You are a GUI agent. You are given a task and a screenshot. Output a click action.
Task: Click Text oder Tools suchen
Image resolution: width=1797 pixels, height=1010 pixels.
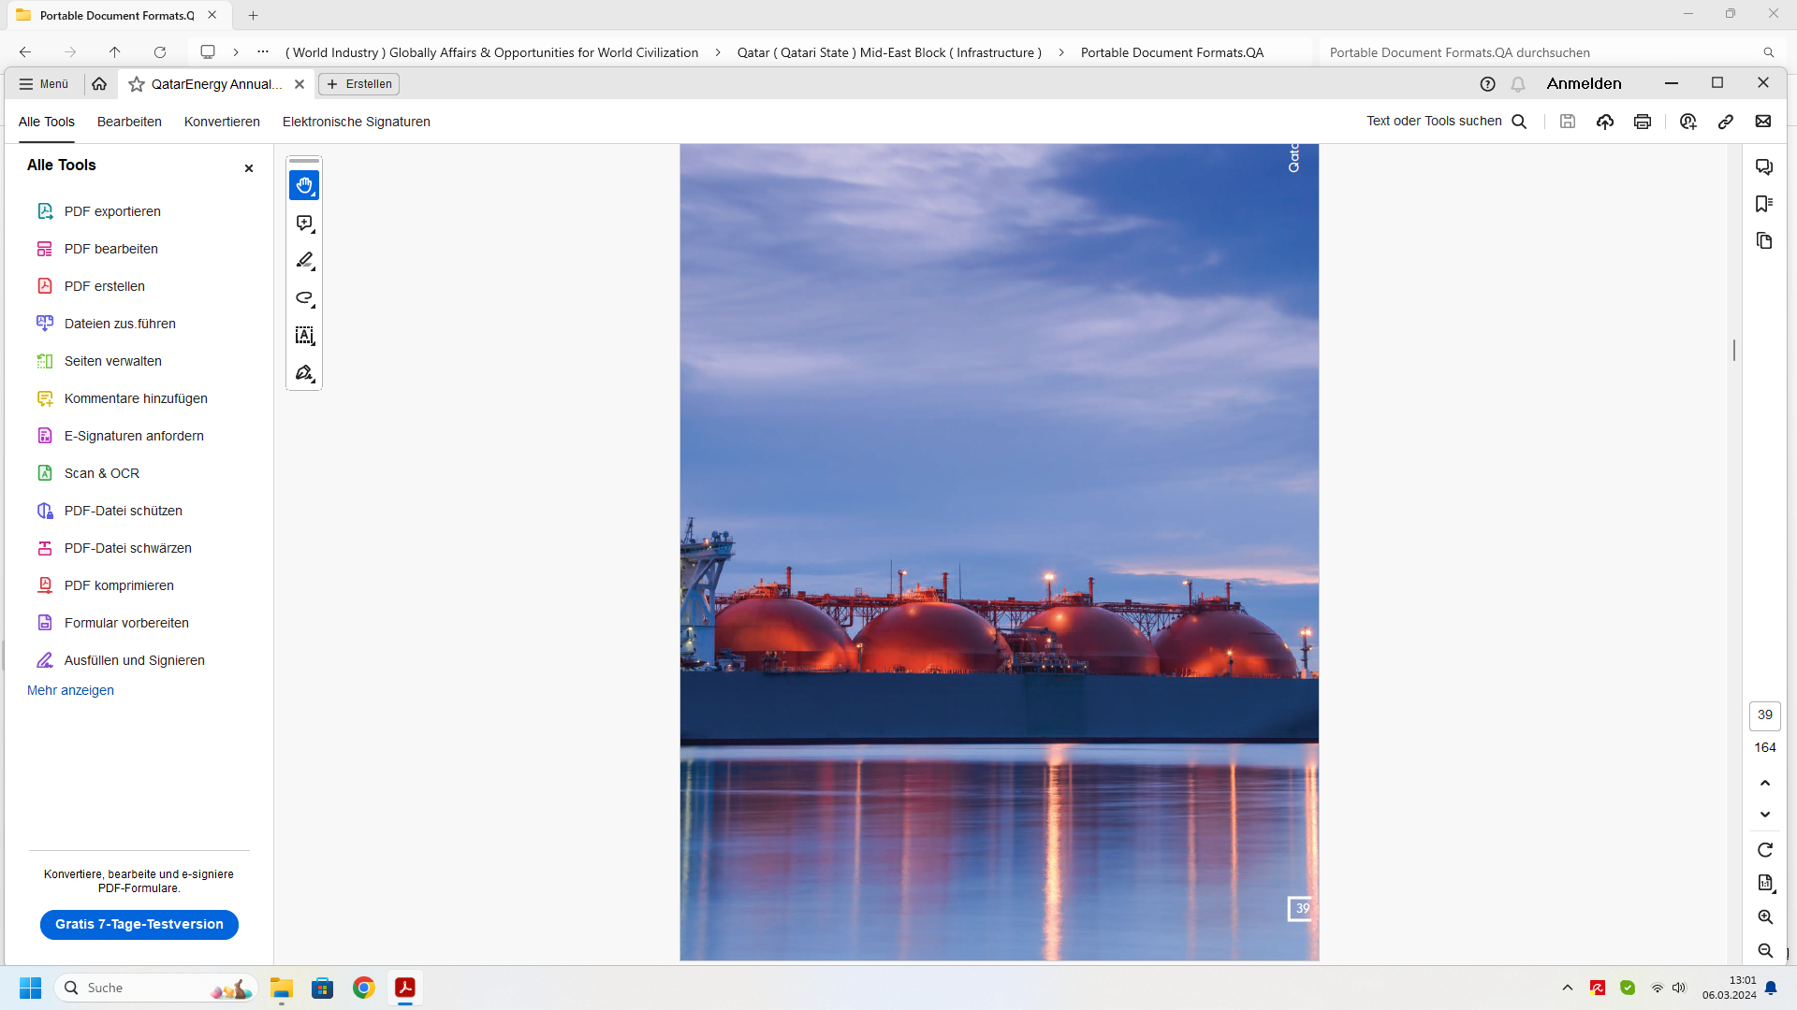click(1446, 122)
